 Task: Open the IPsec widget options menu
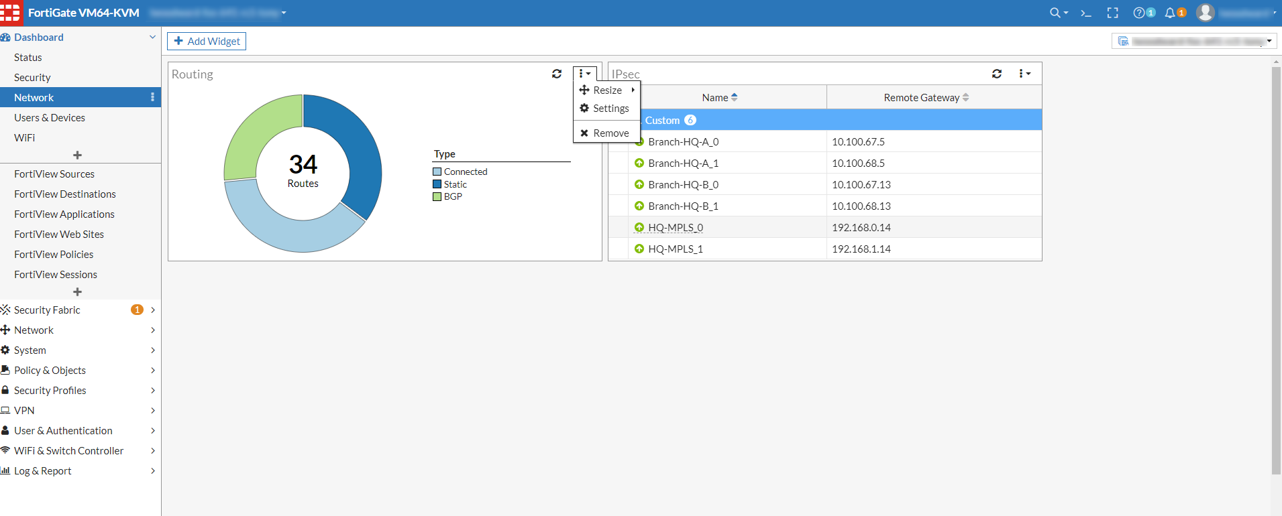pos(1024,74)
